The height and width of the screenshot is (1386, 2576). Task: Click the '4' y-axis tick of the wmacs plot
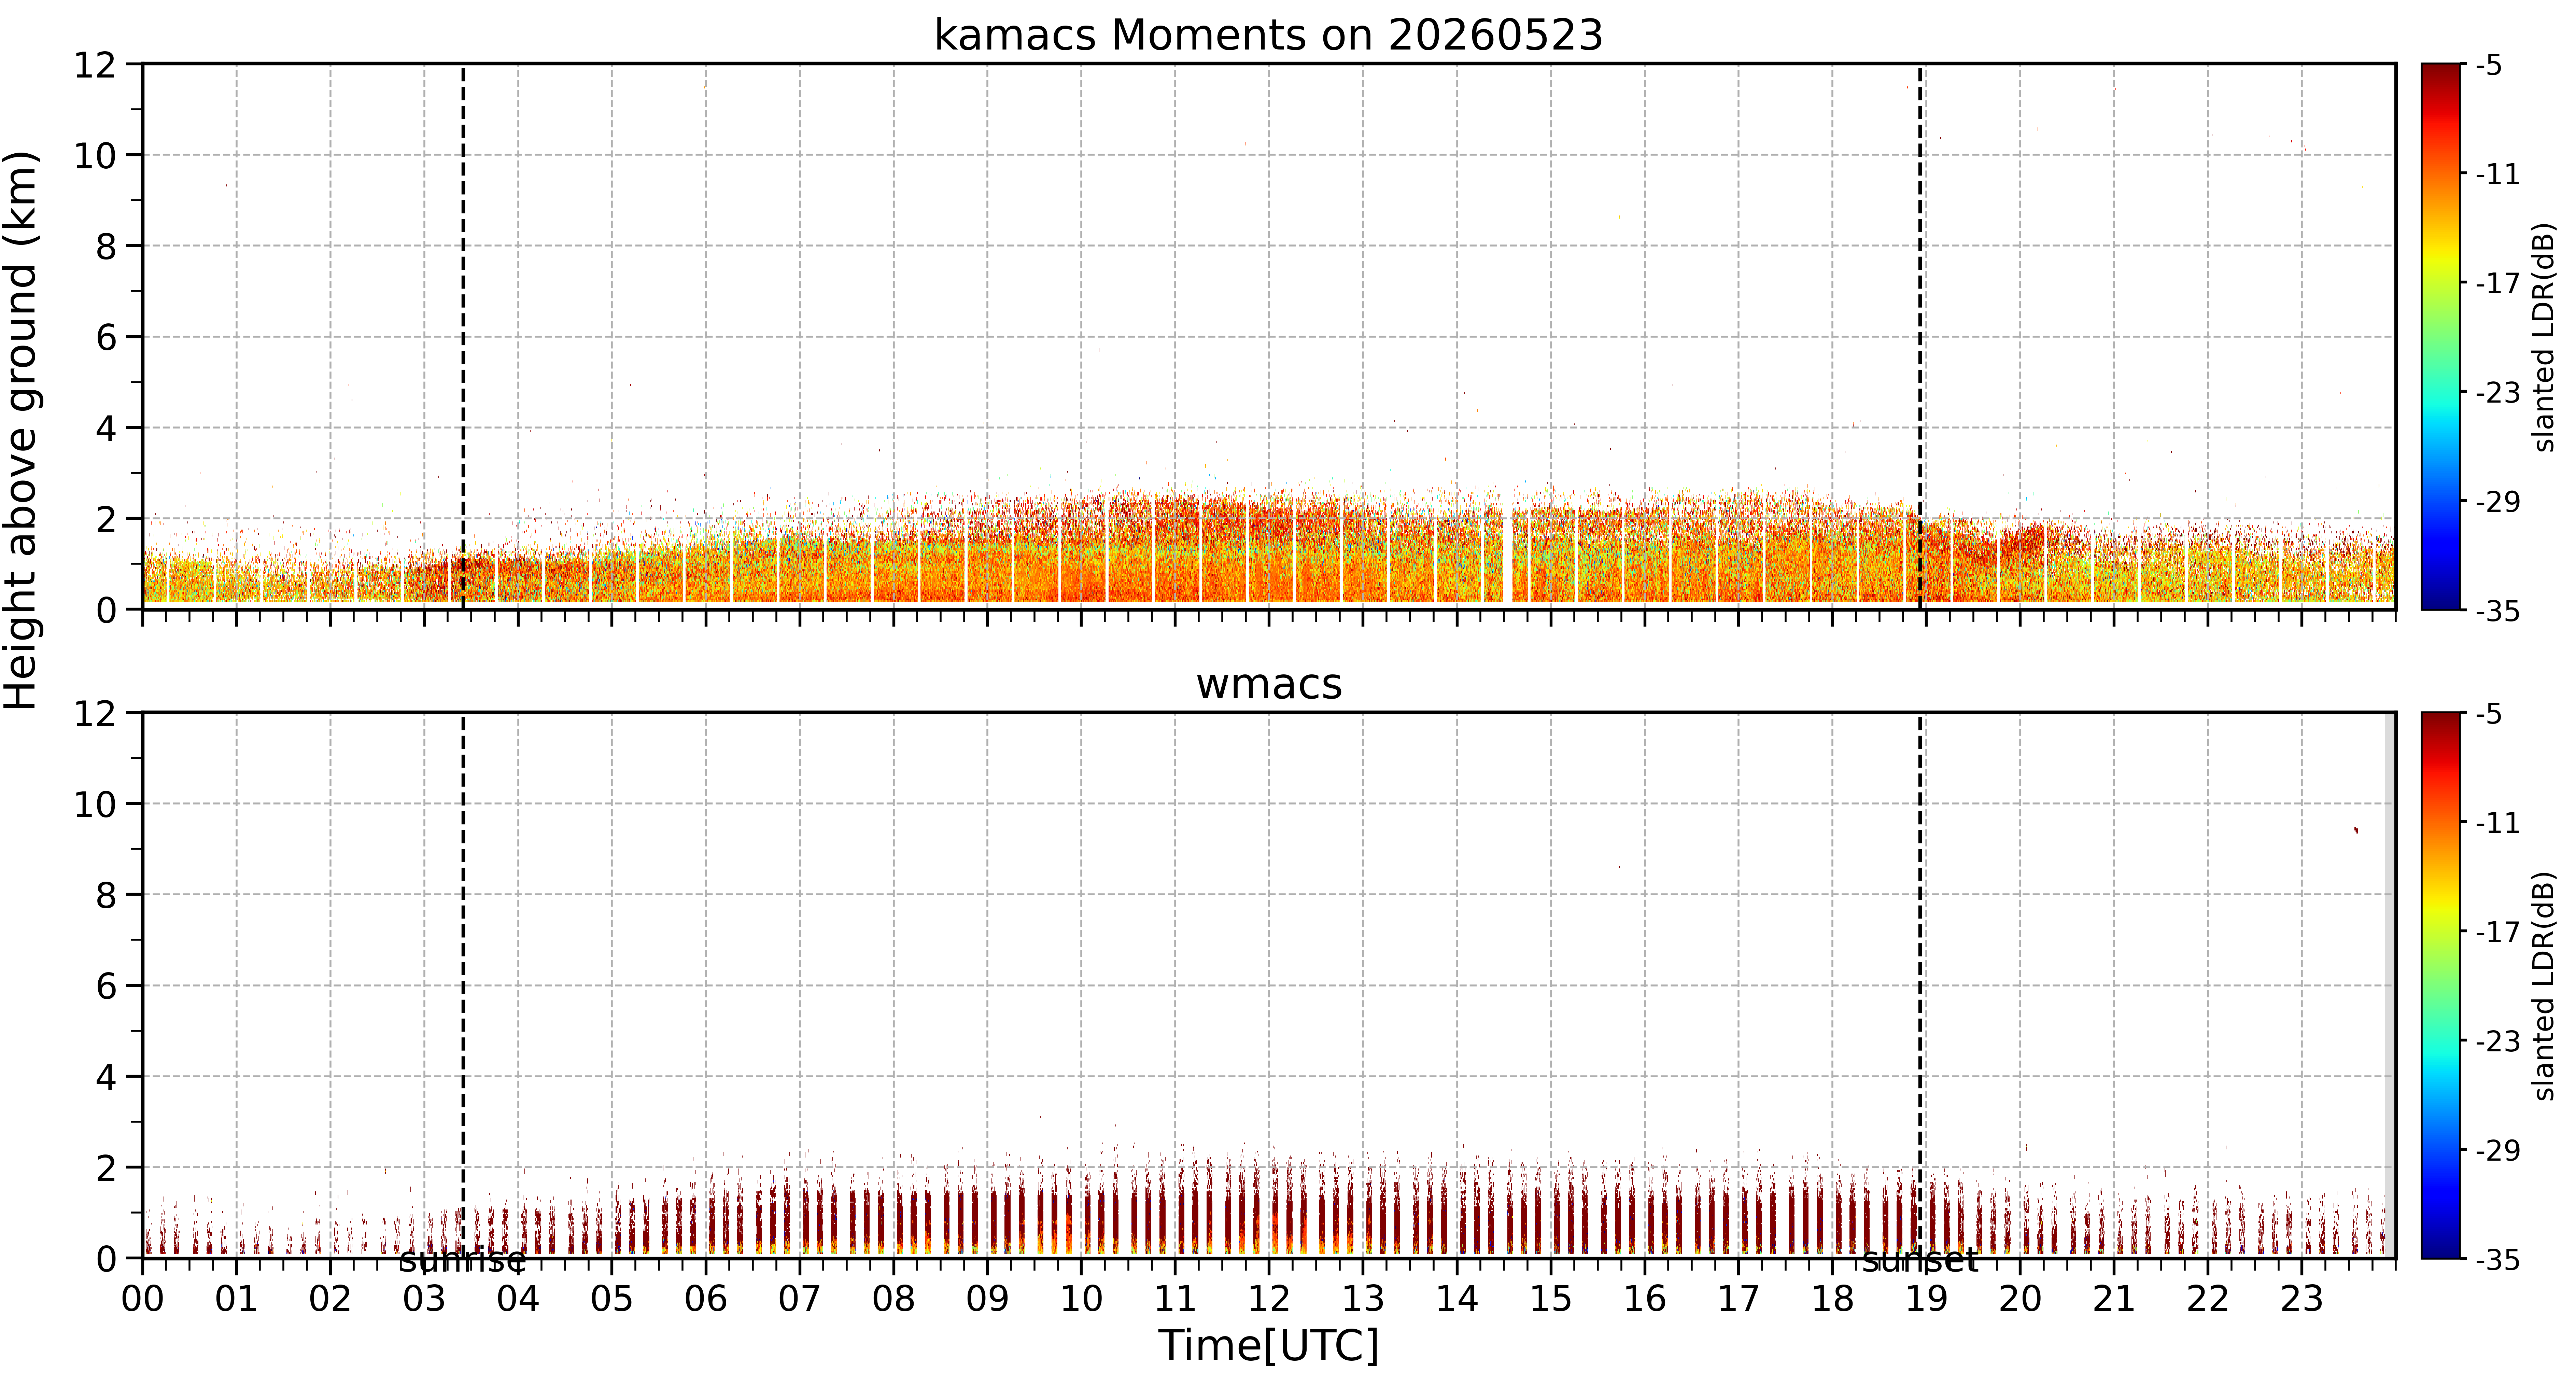(106, 1077)
